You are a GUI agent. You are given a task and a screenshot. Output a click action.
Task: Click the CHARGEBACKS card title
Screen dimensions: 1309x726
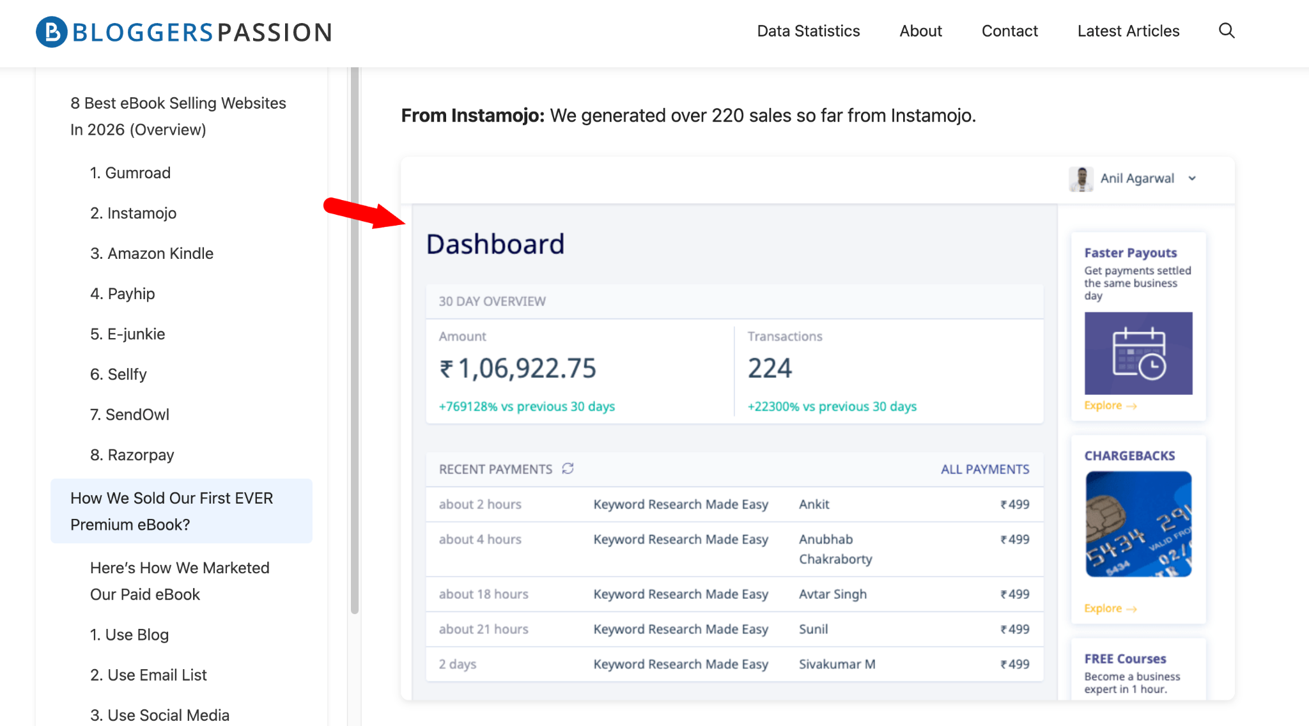pyautogui.click(x=1129, y=456)
